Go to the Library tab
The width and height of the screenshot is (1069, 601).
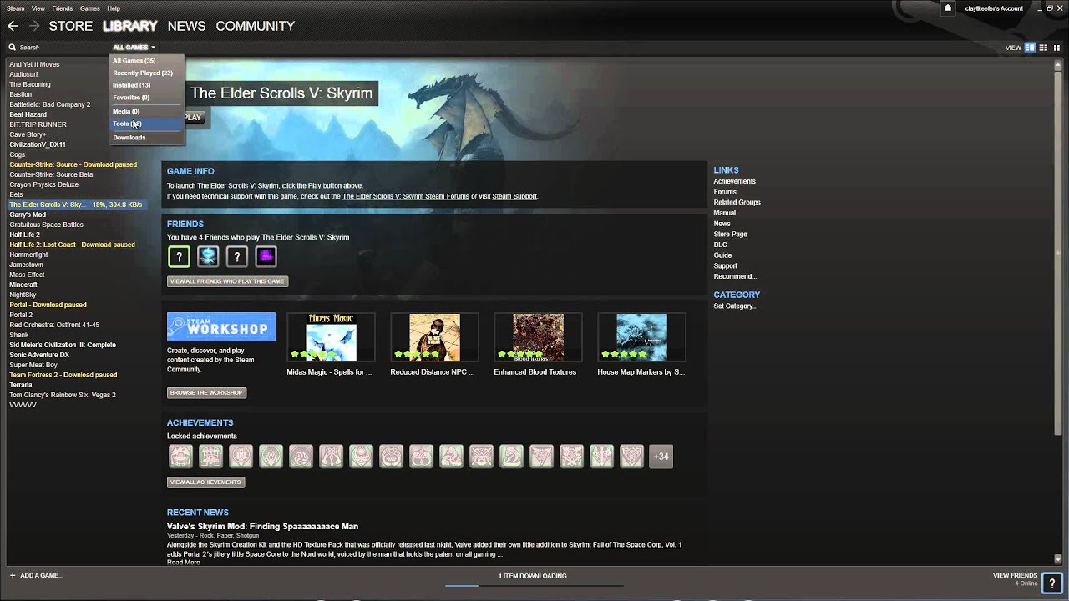(x=130, y=26)
